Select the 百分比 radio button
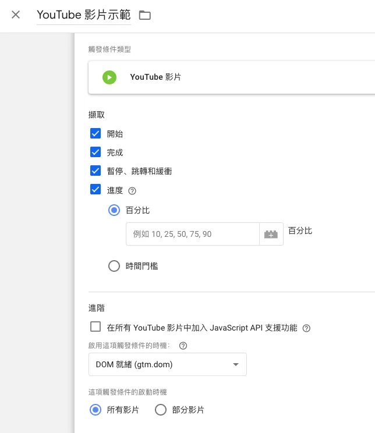Viewport: 375px width, 433px height. pos(114,210)
